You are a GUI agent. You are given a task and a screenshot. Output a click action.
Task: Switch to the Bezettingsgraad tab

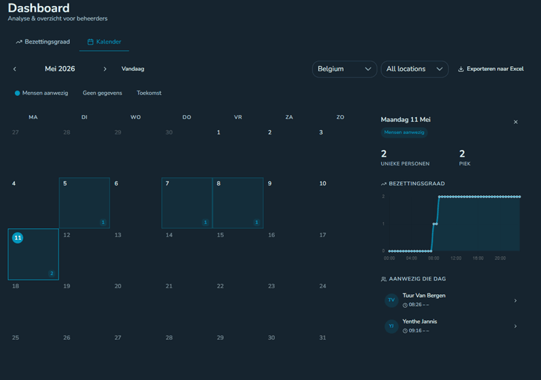43,42
